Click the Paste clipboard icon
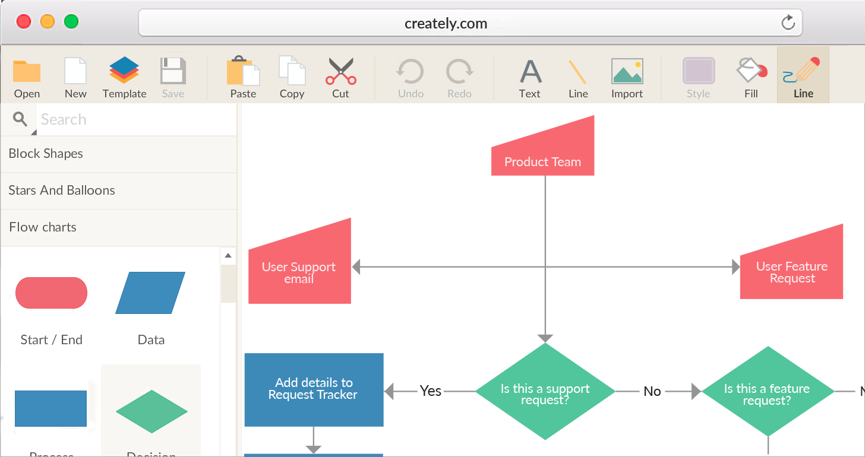The width and height of the screenshot is (865, 457). pyautogui.click(x=243, y=72)
